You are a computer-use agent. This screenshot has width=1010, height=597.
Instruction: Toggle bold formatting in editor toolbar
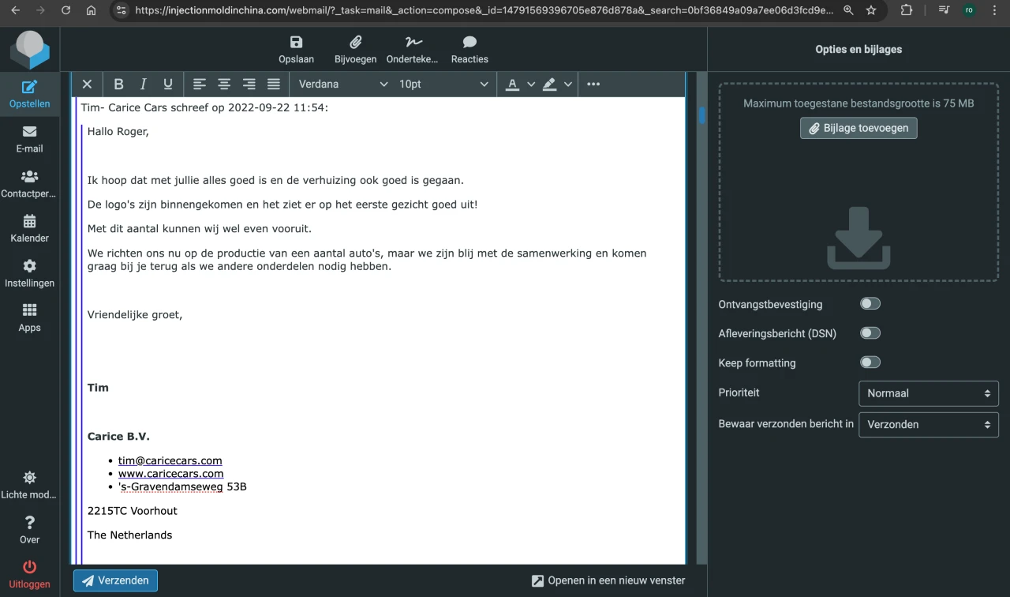[x=118, y=84]
